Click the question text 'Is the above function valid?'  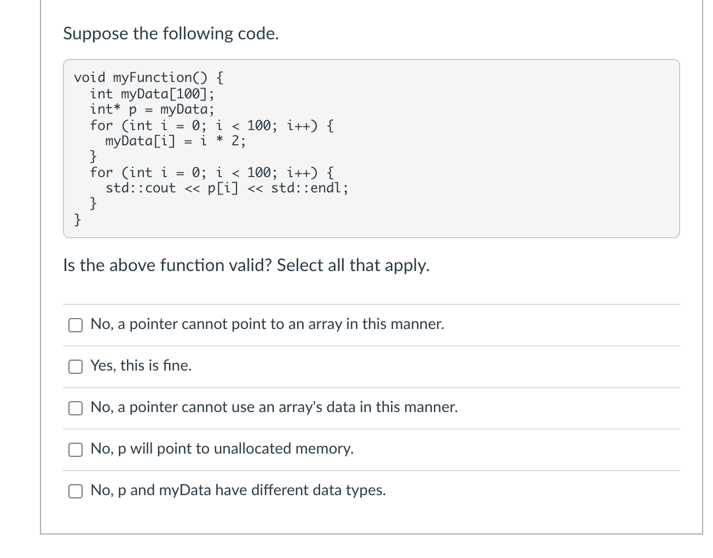pos(164,266)
